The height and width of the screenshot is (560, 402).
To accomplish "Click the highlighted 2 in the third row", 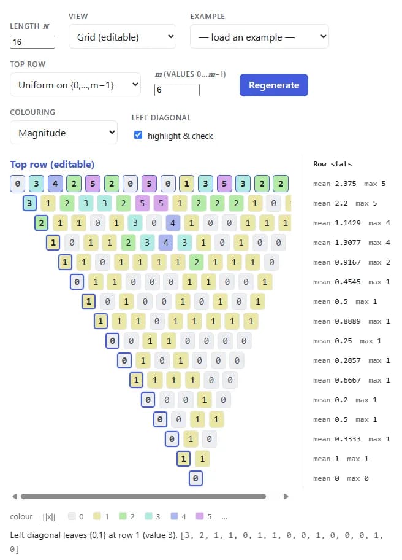I will click(x=41, y=223).
